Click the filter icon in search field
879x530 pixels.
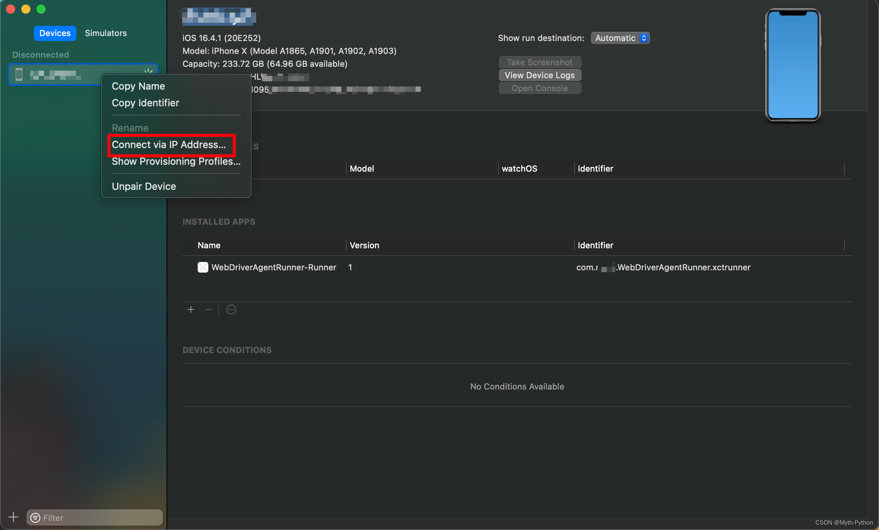click(x=35, y=517)
